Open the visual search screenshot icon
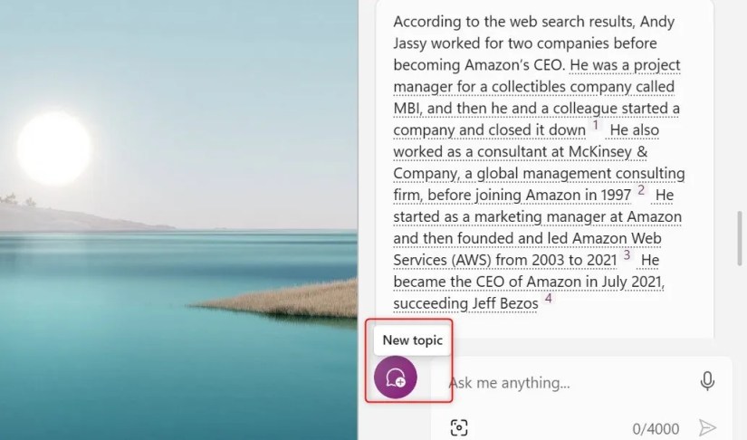Image resolution: width=747 pixels, height=440 pixels. (x=459, y=427)
